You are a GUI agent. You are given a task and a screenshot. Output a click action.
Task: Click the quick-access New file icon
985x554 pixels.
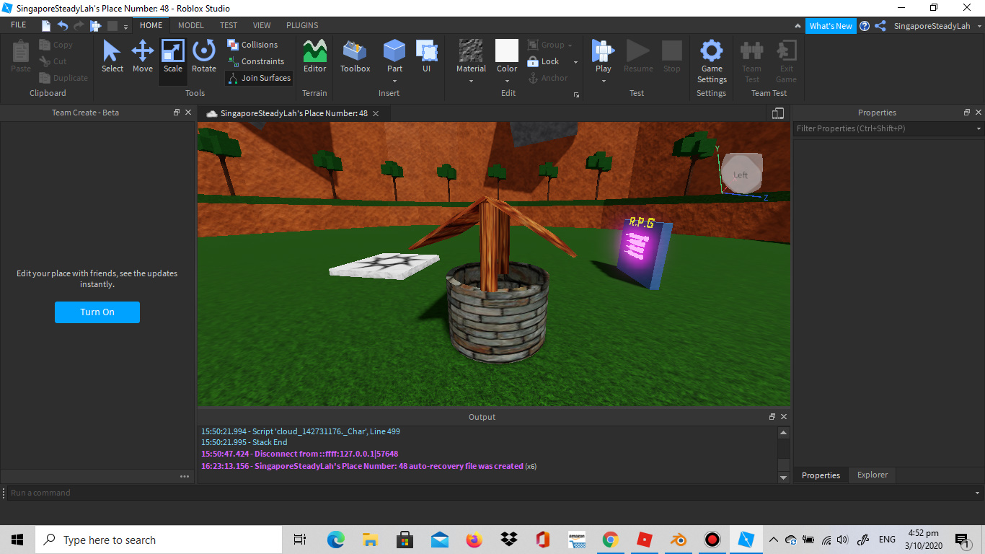pos(46,26)
